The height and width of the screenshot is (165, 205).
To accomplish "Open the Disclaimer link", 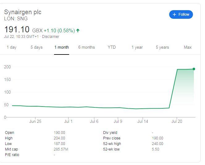I will (x=51, y=37).
